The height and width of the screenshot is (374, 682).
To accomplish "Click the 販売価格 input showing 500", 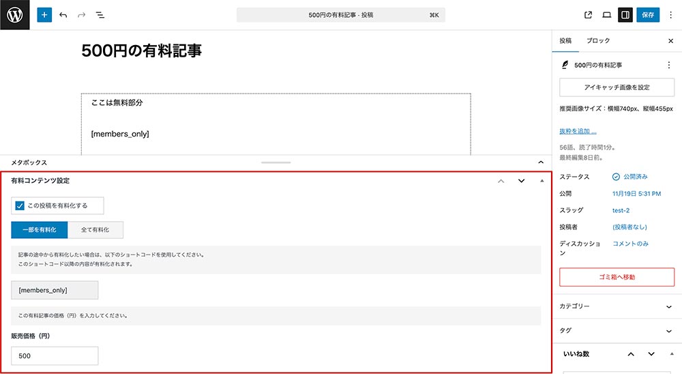I will tap(55, 356).
